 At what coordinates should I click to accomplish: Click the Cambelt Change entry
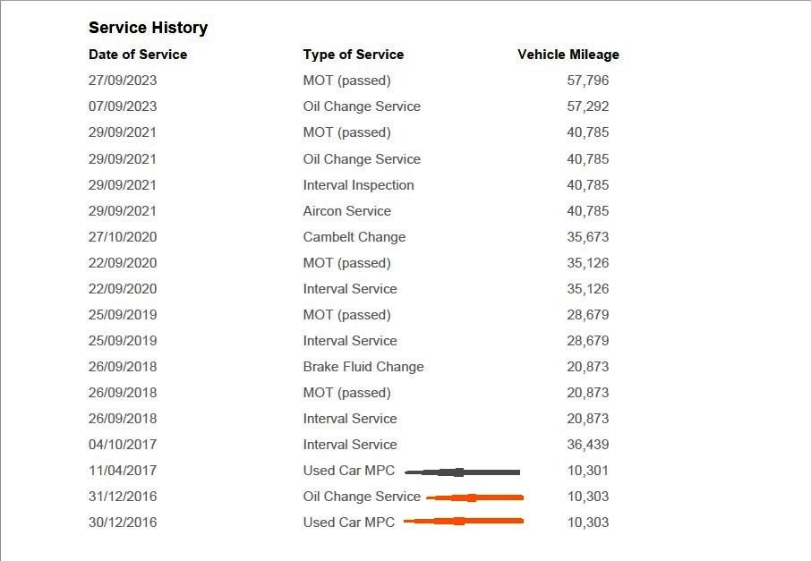(354, 237)
